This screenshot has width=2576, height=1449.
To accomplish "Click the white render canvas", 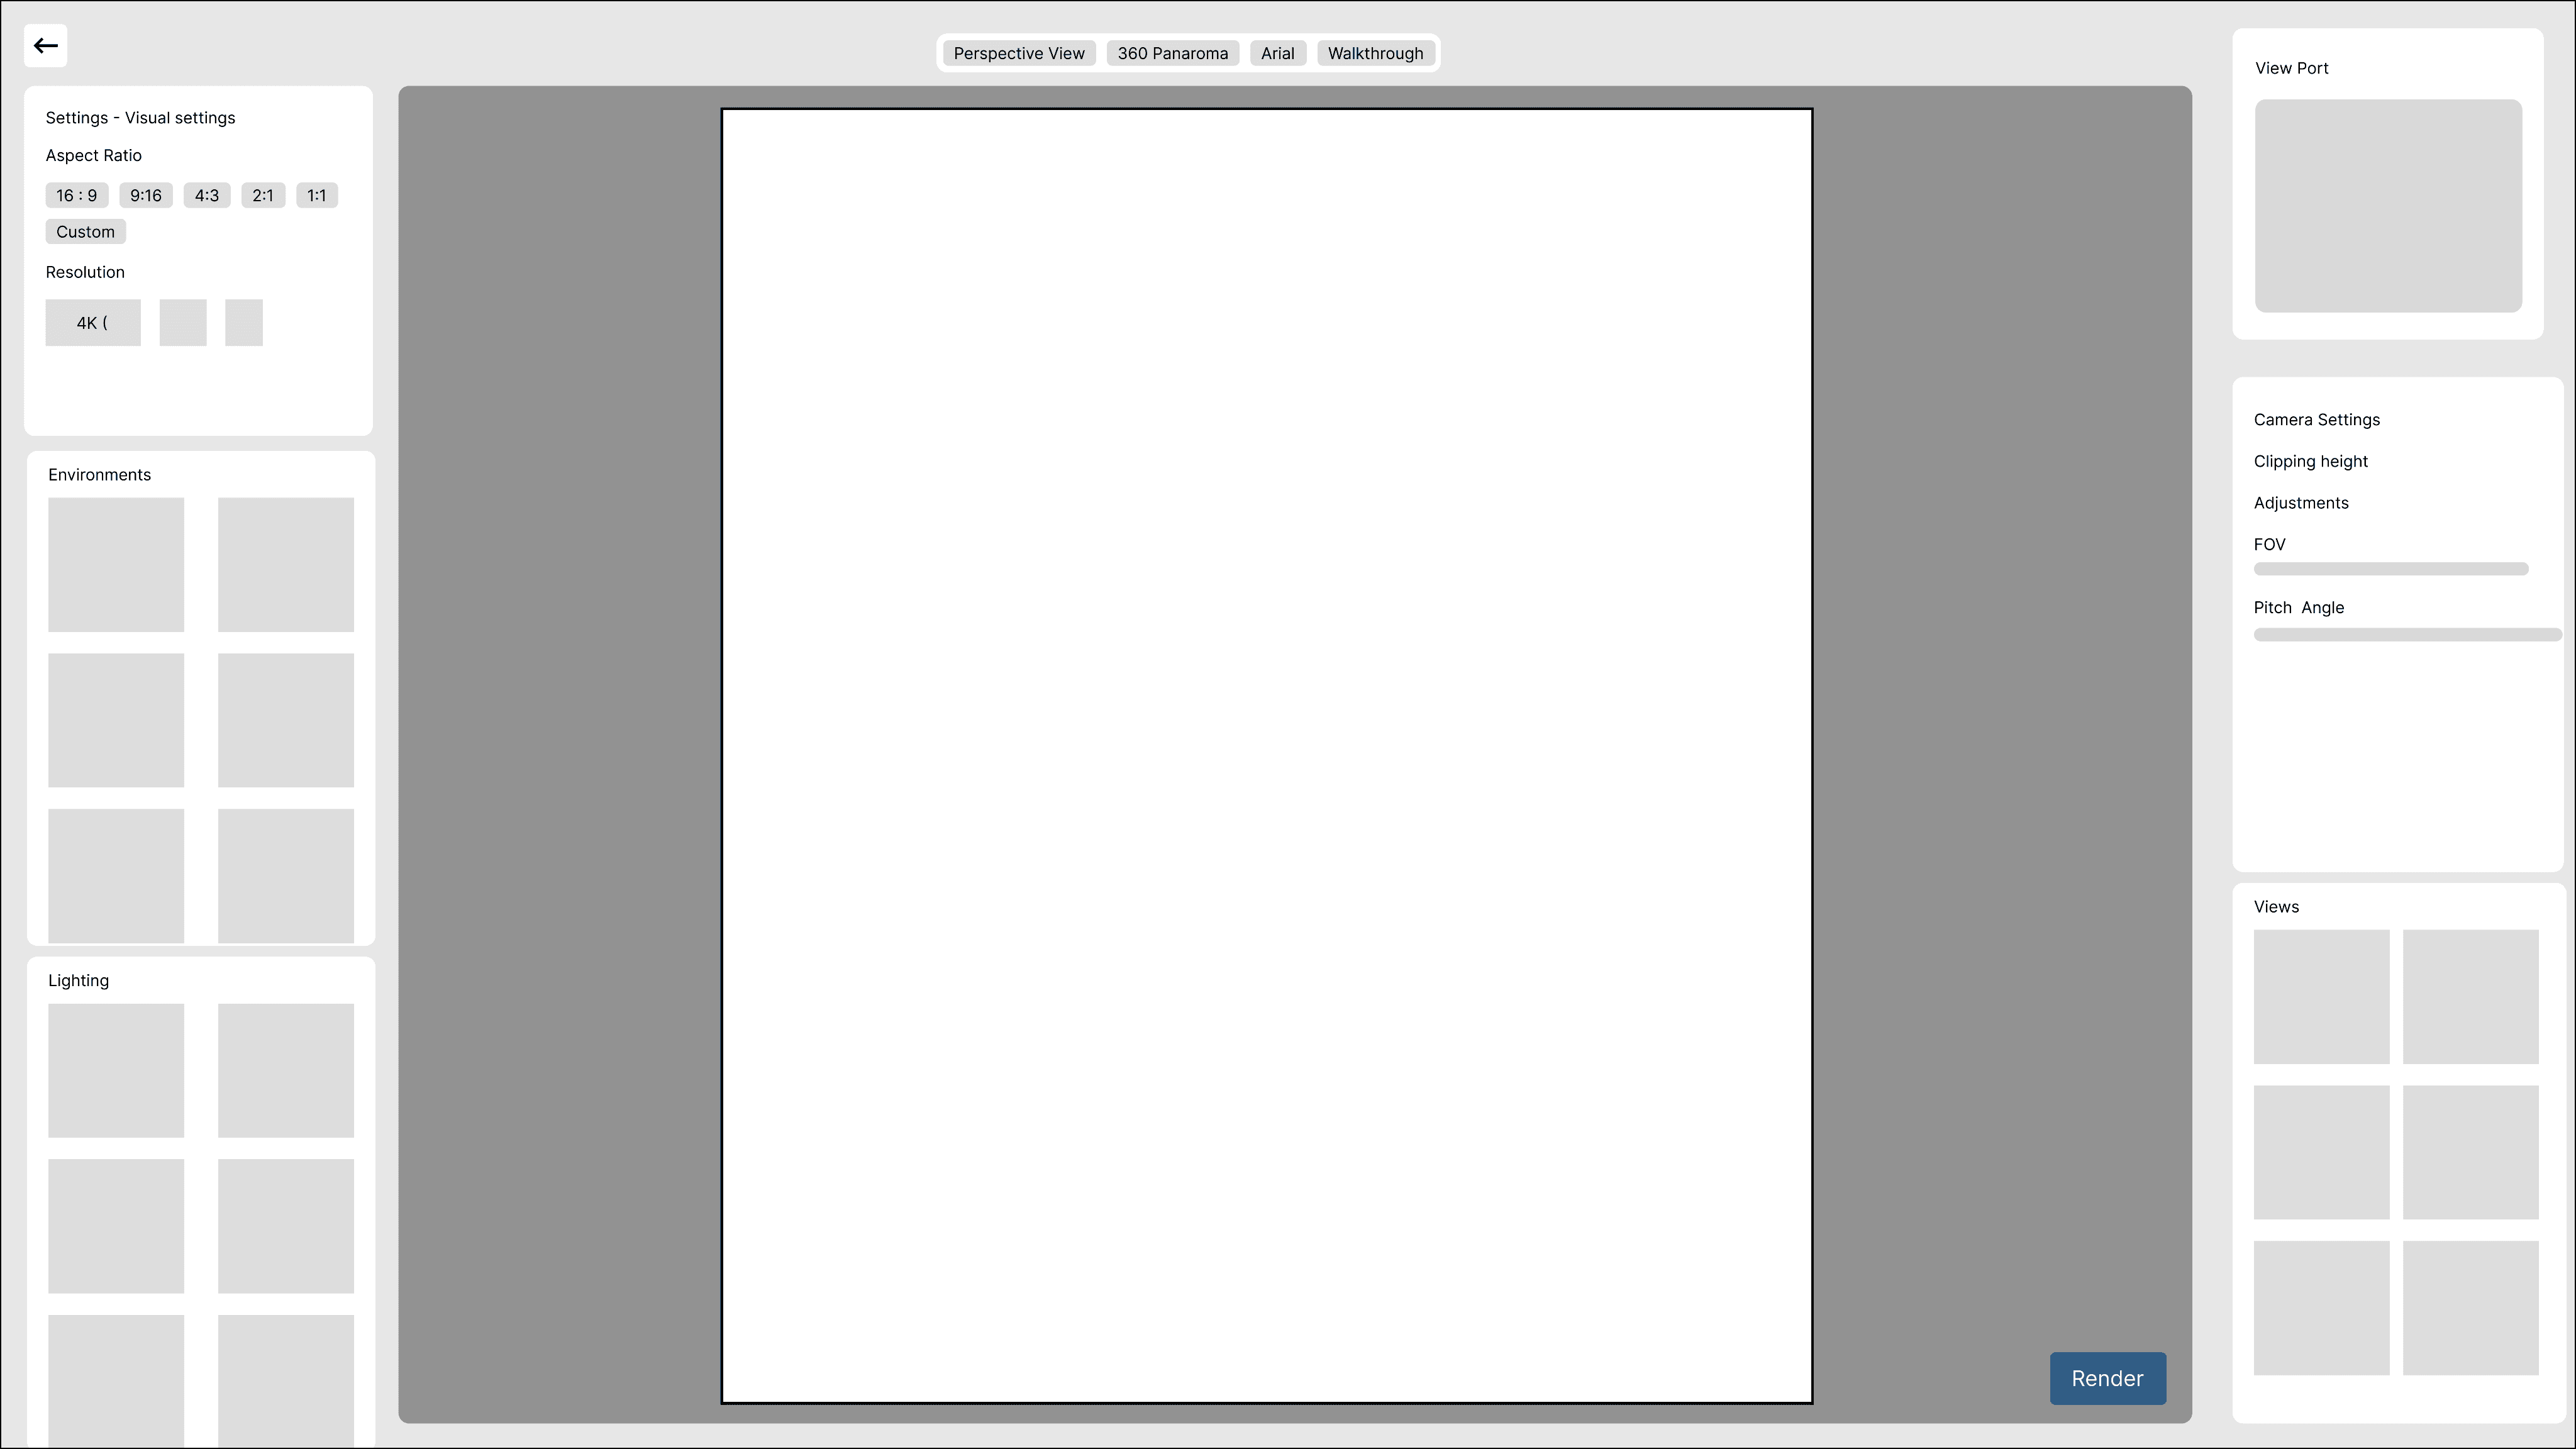I will pyautogui.click(x=1266, y=756).
